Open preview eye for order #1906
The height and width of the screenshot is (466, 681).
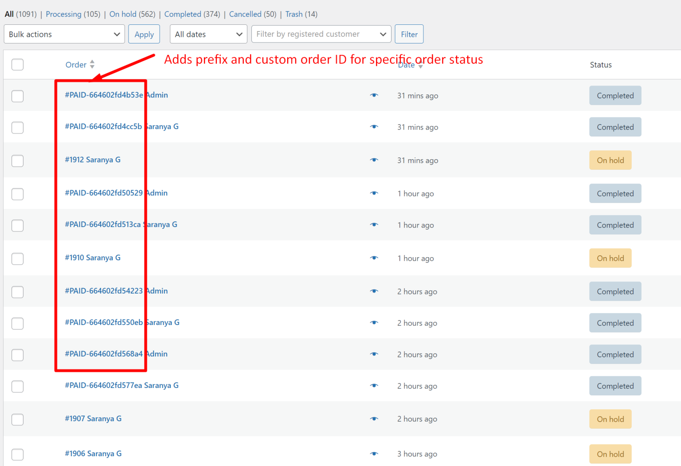pos(374,454)
